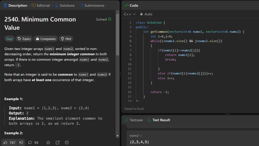Screen dimensions: 259x146
Task: Click 'public:' on line 2
Action: [142, 27]
